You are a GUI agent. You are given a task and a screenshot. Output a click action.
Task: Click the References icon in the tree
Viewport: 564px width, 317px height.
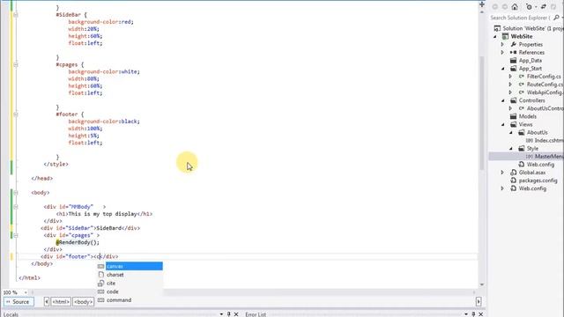[513, 53]
